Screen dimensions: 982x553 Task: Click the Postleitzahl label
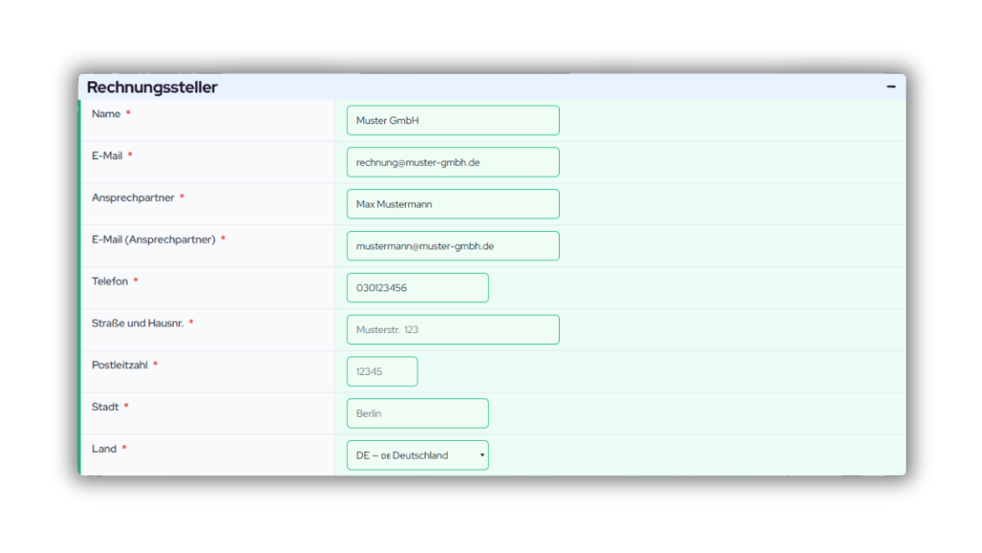click(120, 366)
